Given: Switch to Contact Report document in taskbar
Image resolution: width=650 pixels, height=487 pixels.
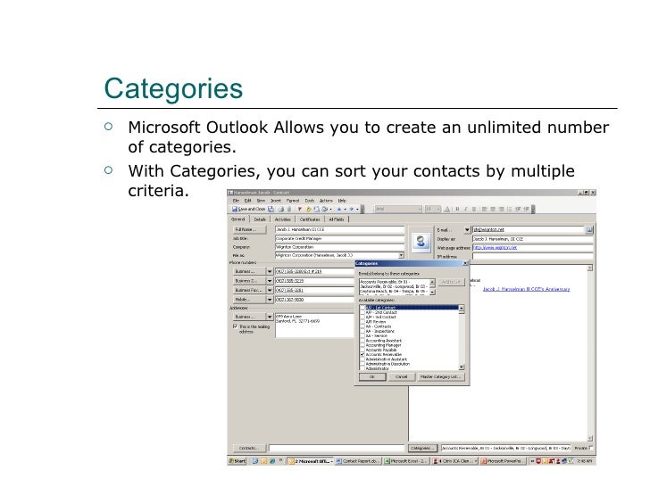Looking at the screenshot, I should (357, 461).
